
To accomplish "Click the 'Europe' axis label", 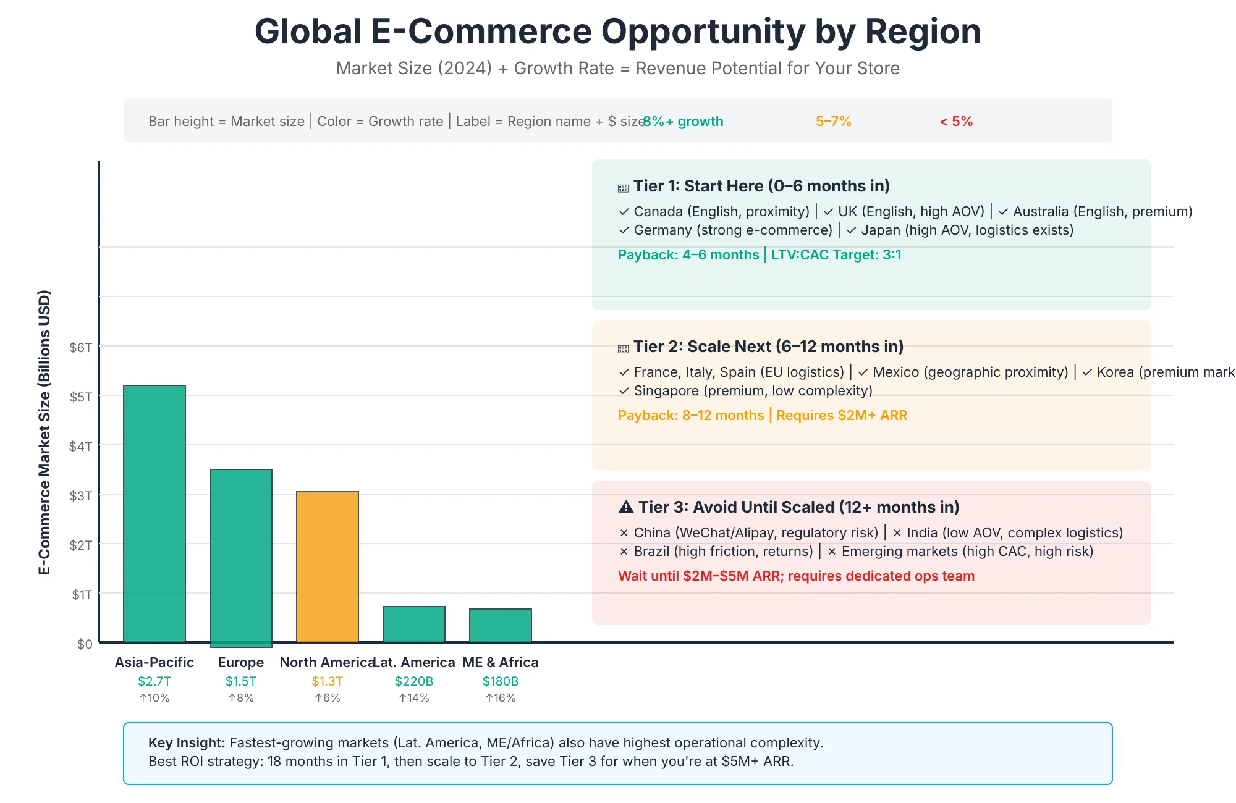I will pyautogui.click(x=241, y=662).
